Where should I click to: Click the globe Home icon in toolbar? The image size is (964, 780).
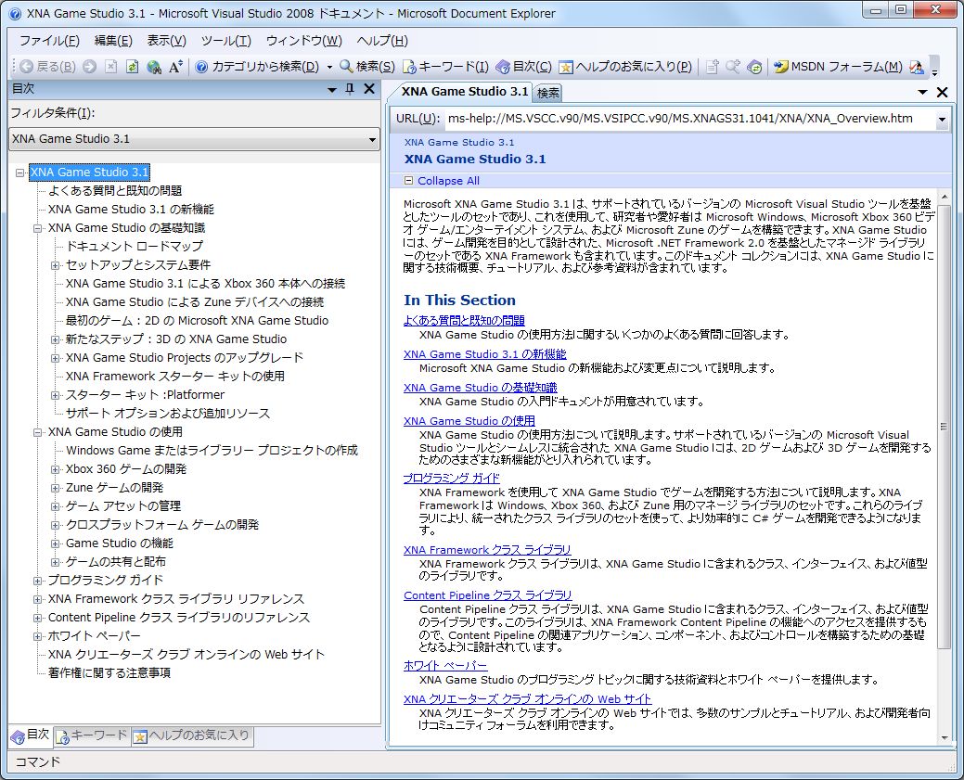(x=154, y=67)
